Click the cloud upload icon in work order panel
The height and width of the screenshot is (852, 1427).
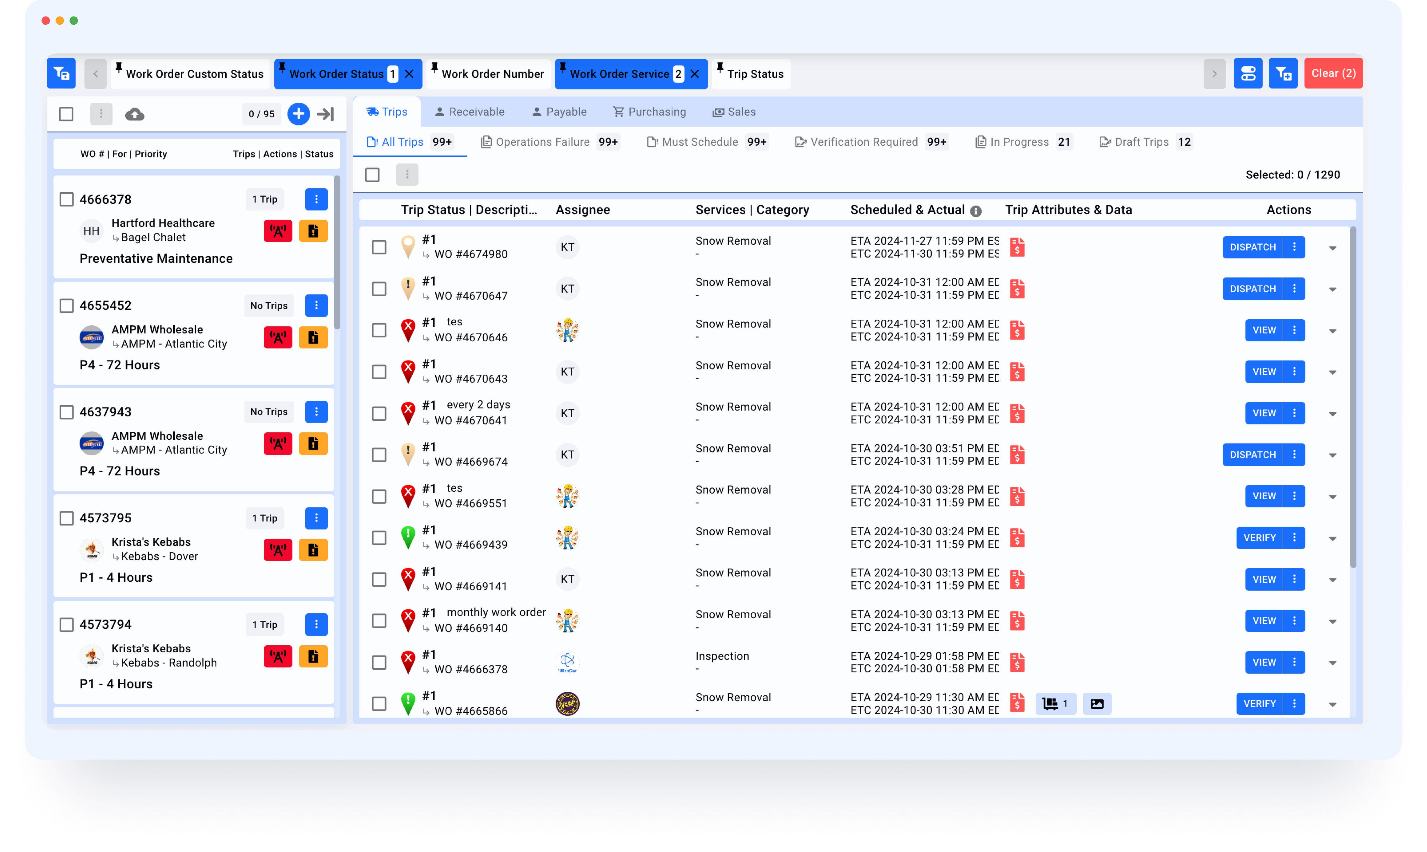click(x=135, y=114)
